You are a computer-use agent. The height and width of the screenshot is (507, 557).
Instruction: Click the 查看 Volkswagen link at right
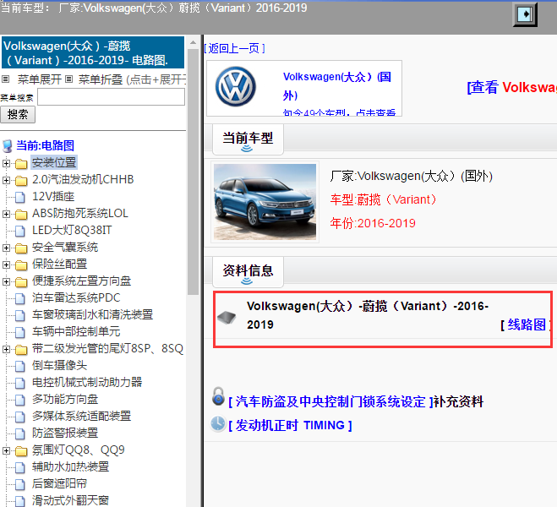511,87
